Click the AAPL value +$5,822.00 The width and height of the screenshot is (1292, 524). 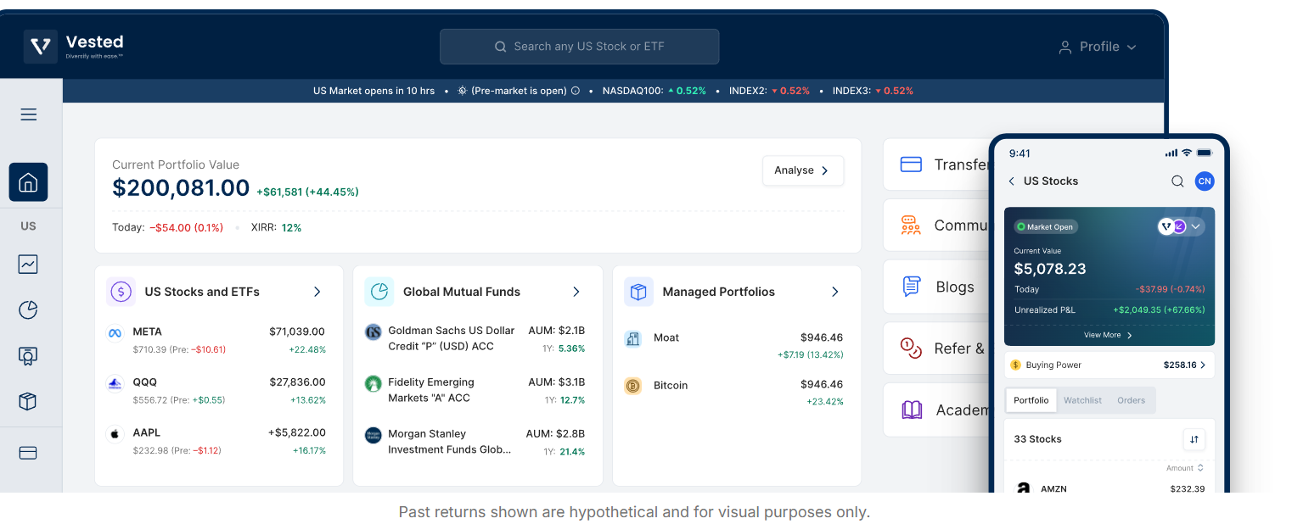(x=297, y=432)
